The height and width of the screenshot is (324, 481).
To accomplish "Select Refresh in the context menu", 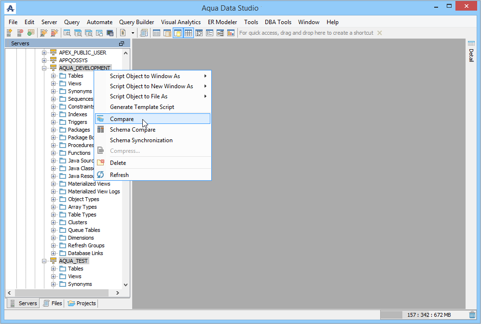I will pos(152,175).
